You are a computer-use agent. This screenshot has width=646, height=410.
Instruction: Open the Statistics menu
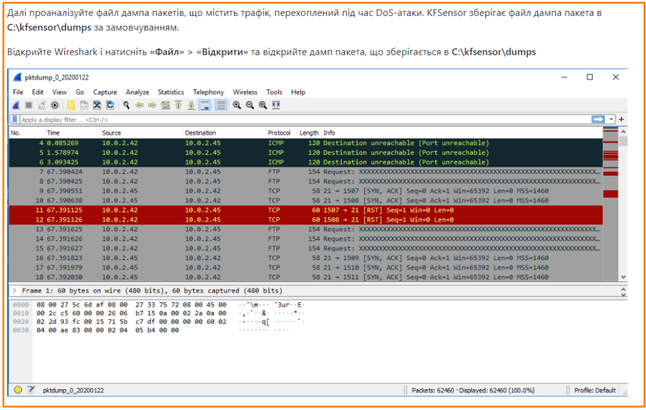tap(170, 92)
